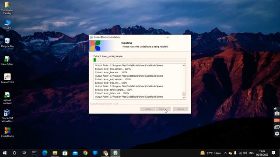Screen dimensions: 280x157
Task: Open the second Chrome profile taskbar icon
Action: (x=105, y=153)
